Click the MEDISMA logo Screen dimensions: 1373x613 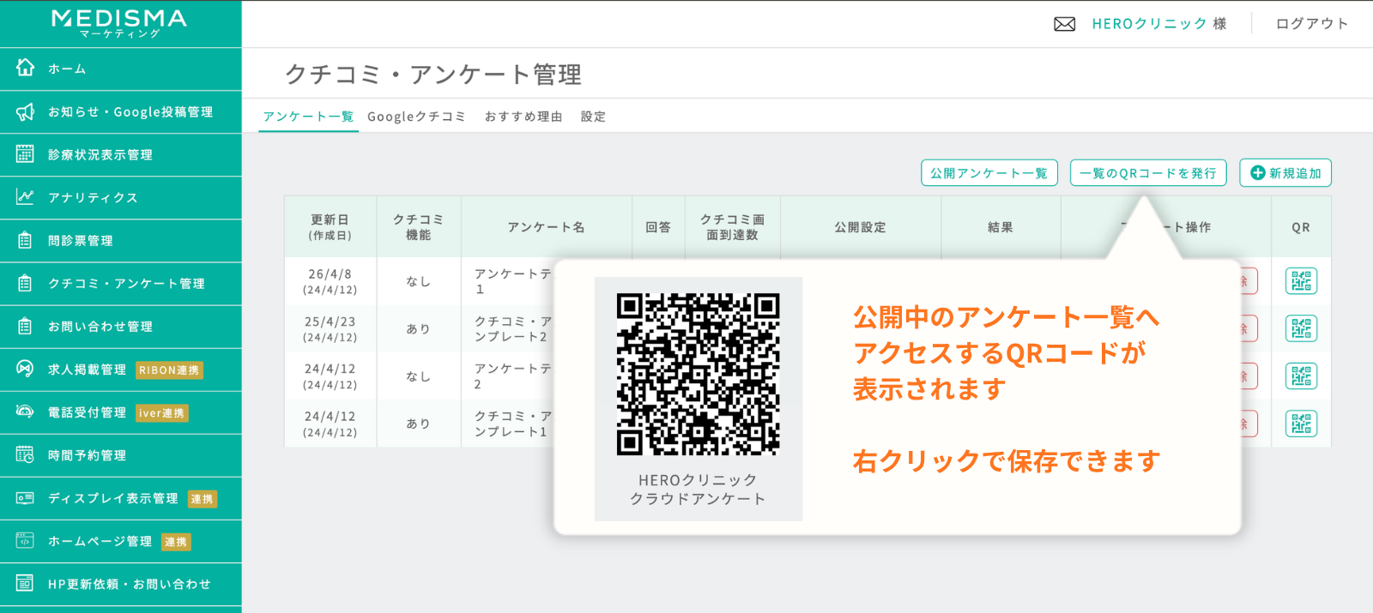[119, 23]
